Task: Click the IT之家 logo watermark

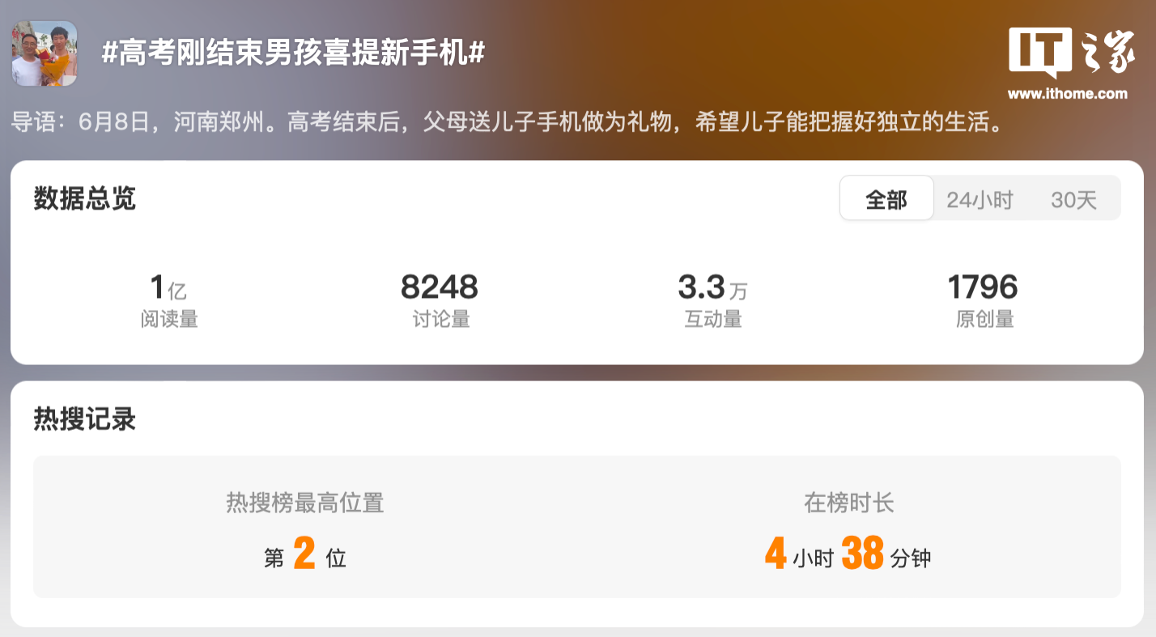Action: click(1067, 53)
